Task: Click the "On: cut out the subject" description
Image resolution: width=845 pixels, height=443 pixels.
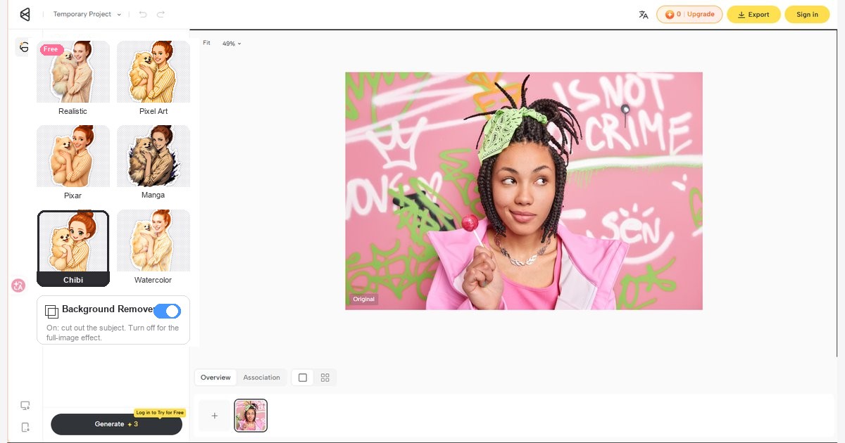Action: pos(113,333)
